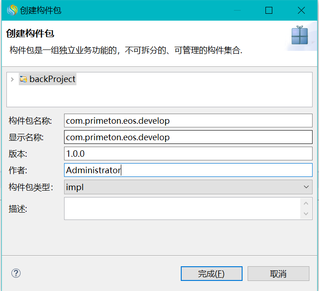Click the 构件包类型 dropdown chevron arrow
Image resolution: width=319 pixels, height=291 pixels.
[306, 187]
